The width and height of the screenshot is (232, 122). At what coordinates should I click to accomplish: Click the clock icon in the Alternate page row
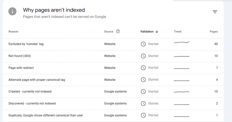coord(143,80)
